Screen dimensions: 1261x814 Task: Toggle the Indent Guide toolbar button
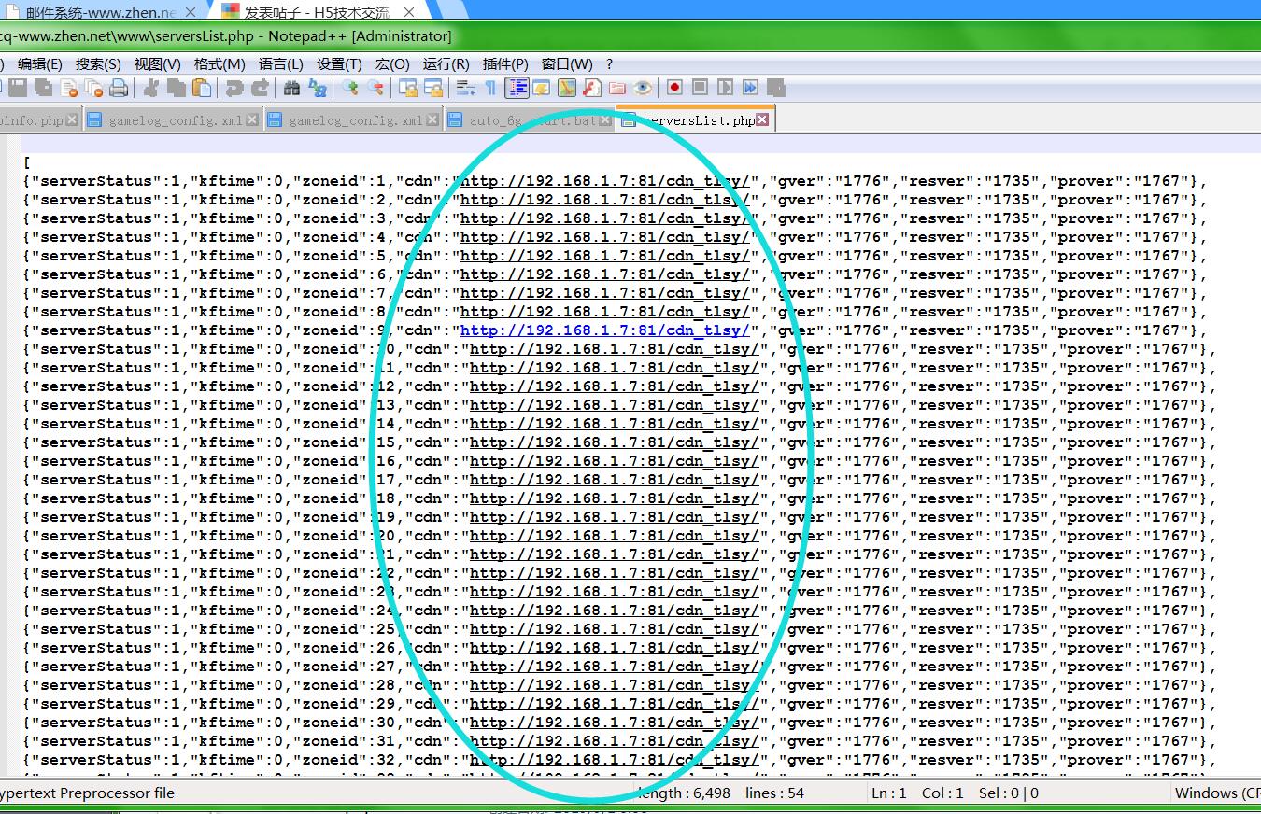[517, 88]
